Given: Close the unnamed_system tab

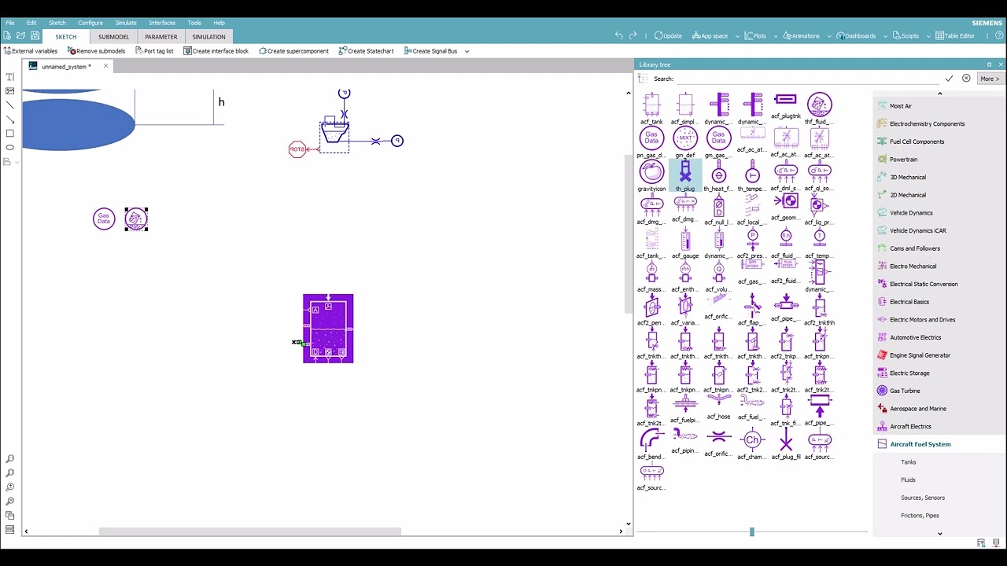Looking at the screenshot, I should [x=105, y=66].
